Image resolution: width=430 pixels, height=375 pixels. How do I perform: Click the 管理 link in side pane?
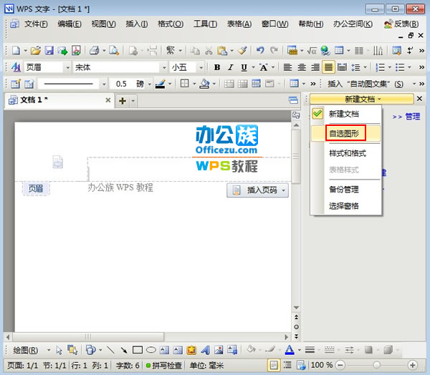(412, 116)
